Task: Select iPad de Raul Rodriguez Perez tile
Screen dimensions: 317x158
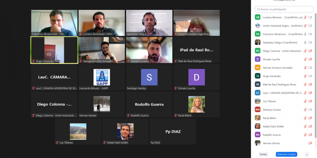Action: pos(197,50)
